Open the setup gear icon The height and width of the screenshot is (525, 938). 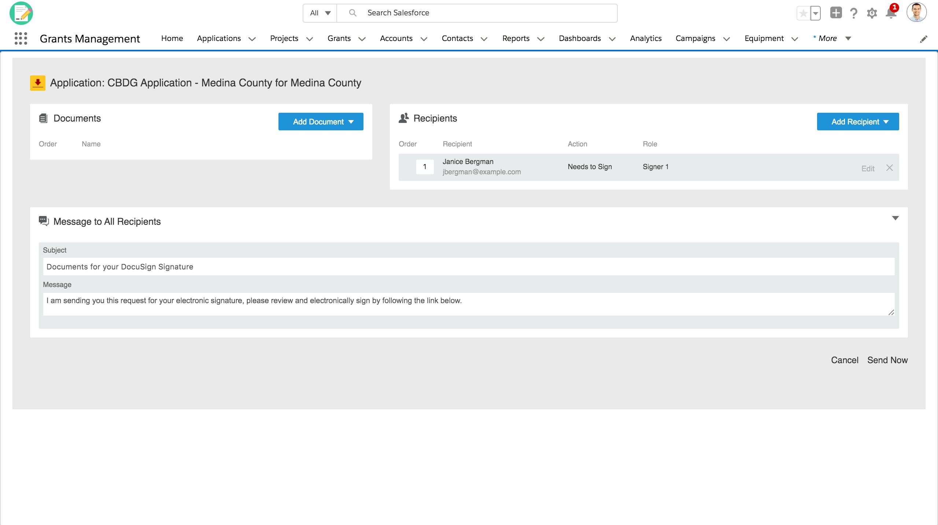(872, 13)
